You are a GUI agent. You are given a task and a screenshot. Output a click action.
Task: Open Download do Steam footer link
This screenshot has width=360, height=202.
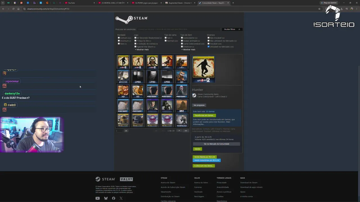(x=249, y=183)
